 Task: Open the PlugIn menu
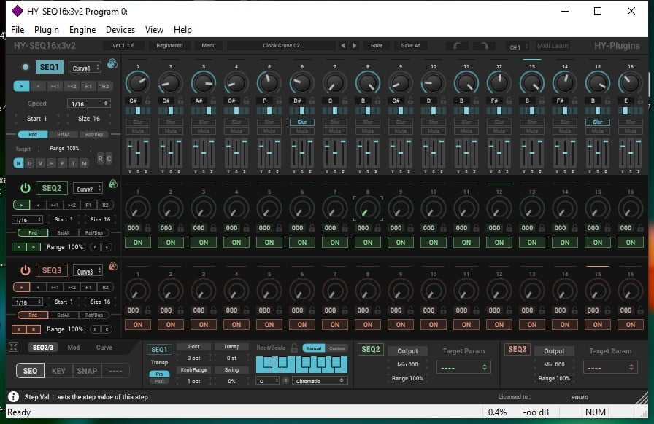[46, 30]
